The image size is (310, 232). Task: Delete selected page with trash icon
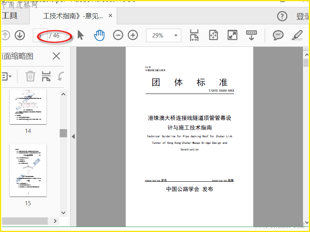(x=30, y=76)
